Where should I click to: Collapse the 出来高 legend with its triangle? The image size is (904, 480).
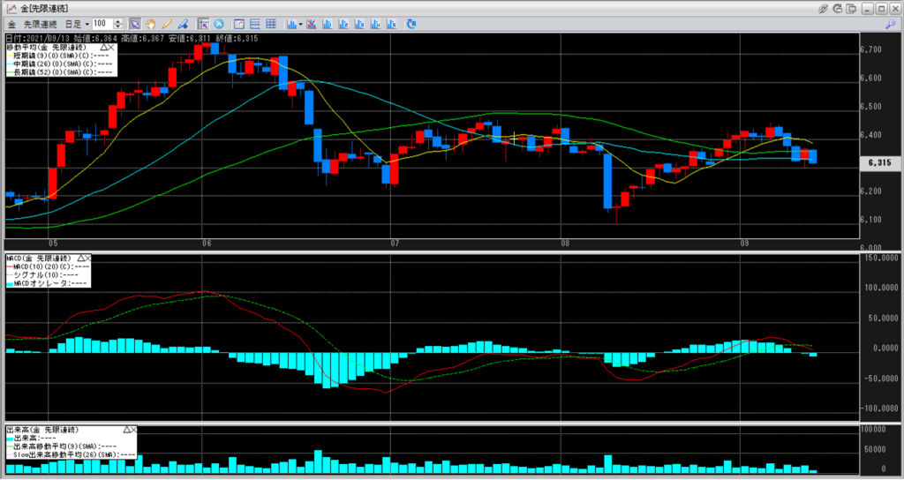click(126, 430)
